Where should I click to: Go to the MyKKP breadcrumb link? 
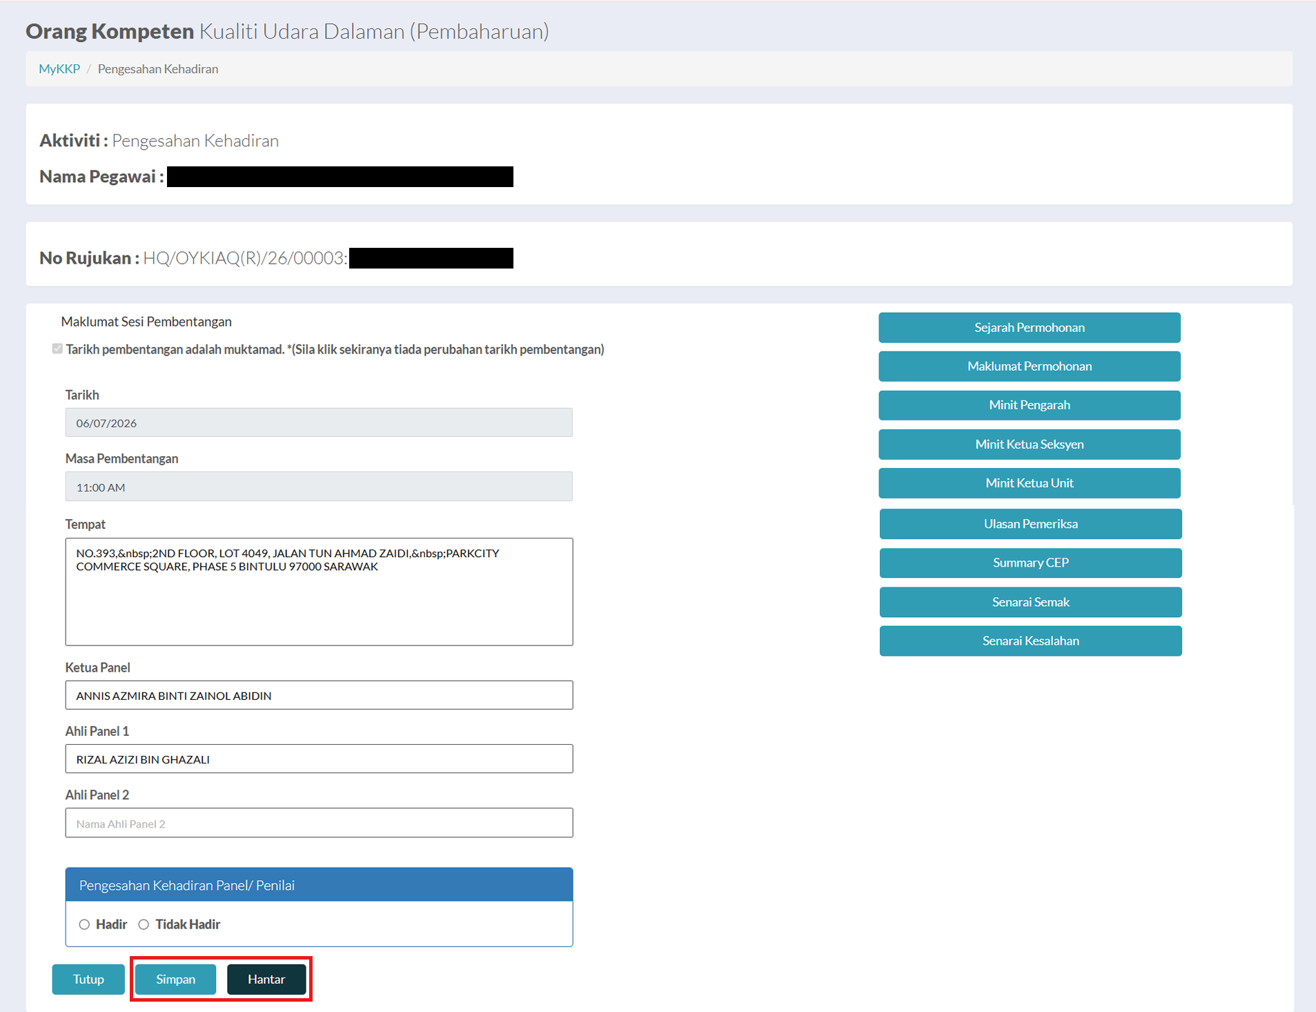[x=59, y=69]
